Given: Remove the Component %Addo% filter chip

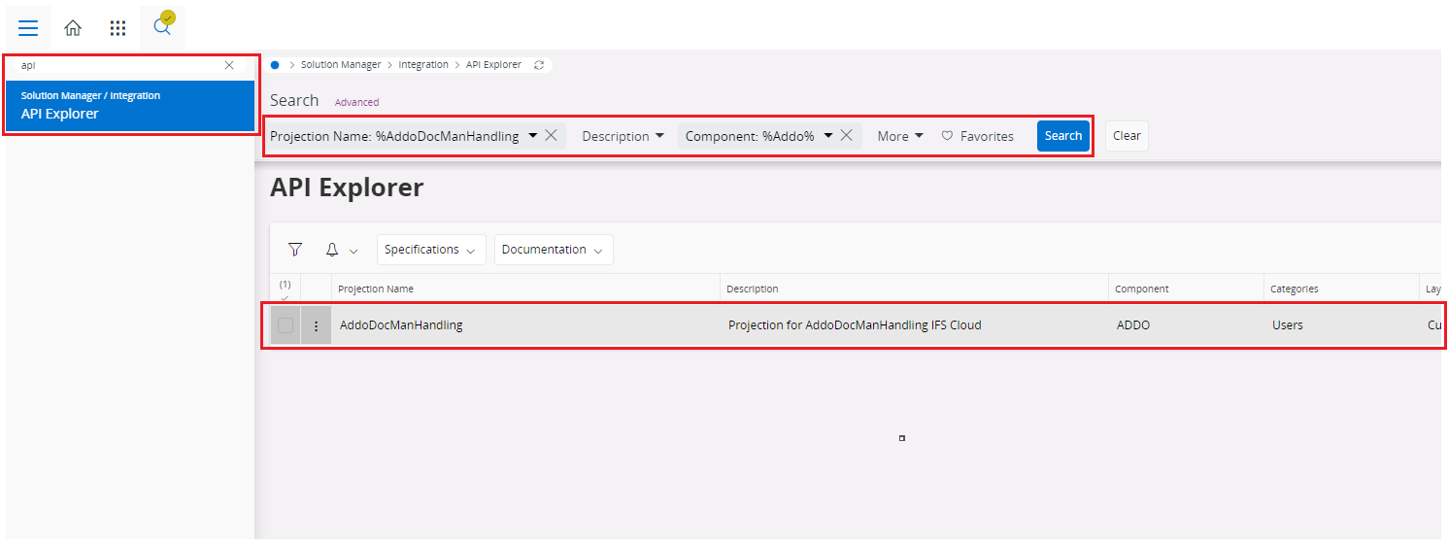Looking at the screenshot, I should point(846,136).
